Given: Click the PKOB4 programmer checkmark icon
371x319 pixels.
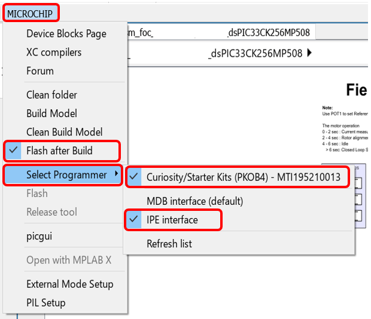Looking at the screenshot, I should 134,176.
